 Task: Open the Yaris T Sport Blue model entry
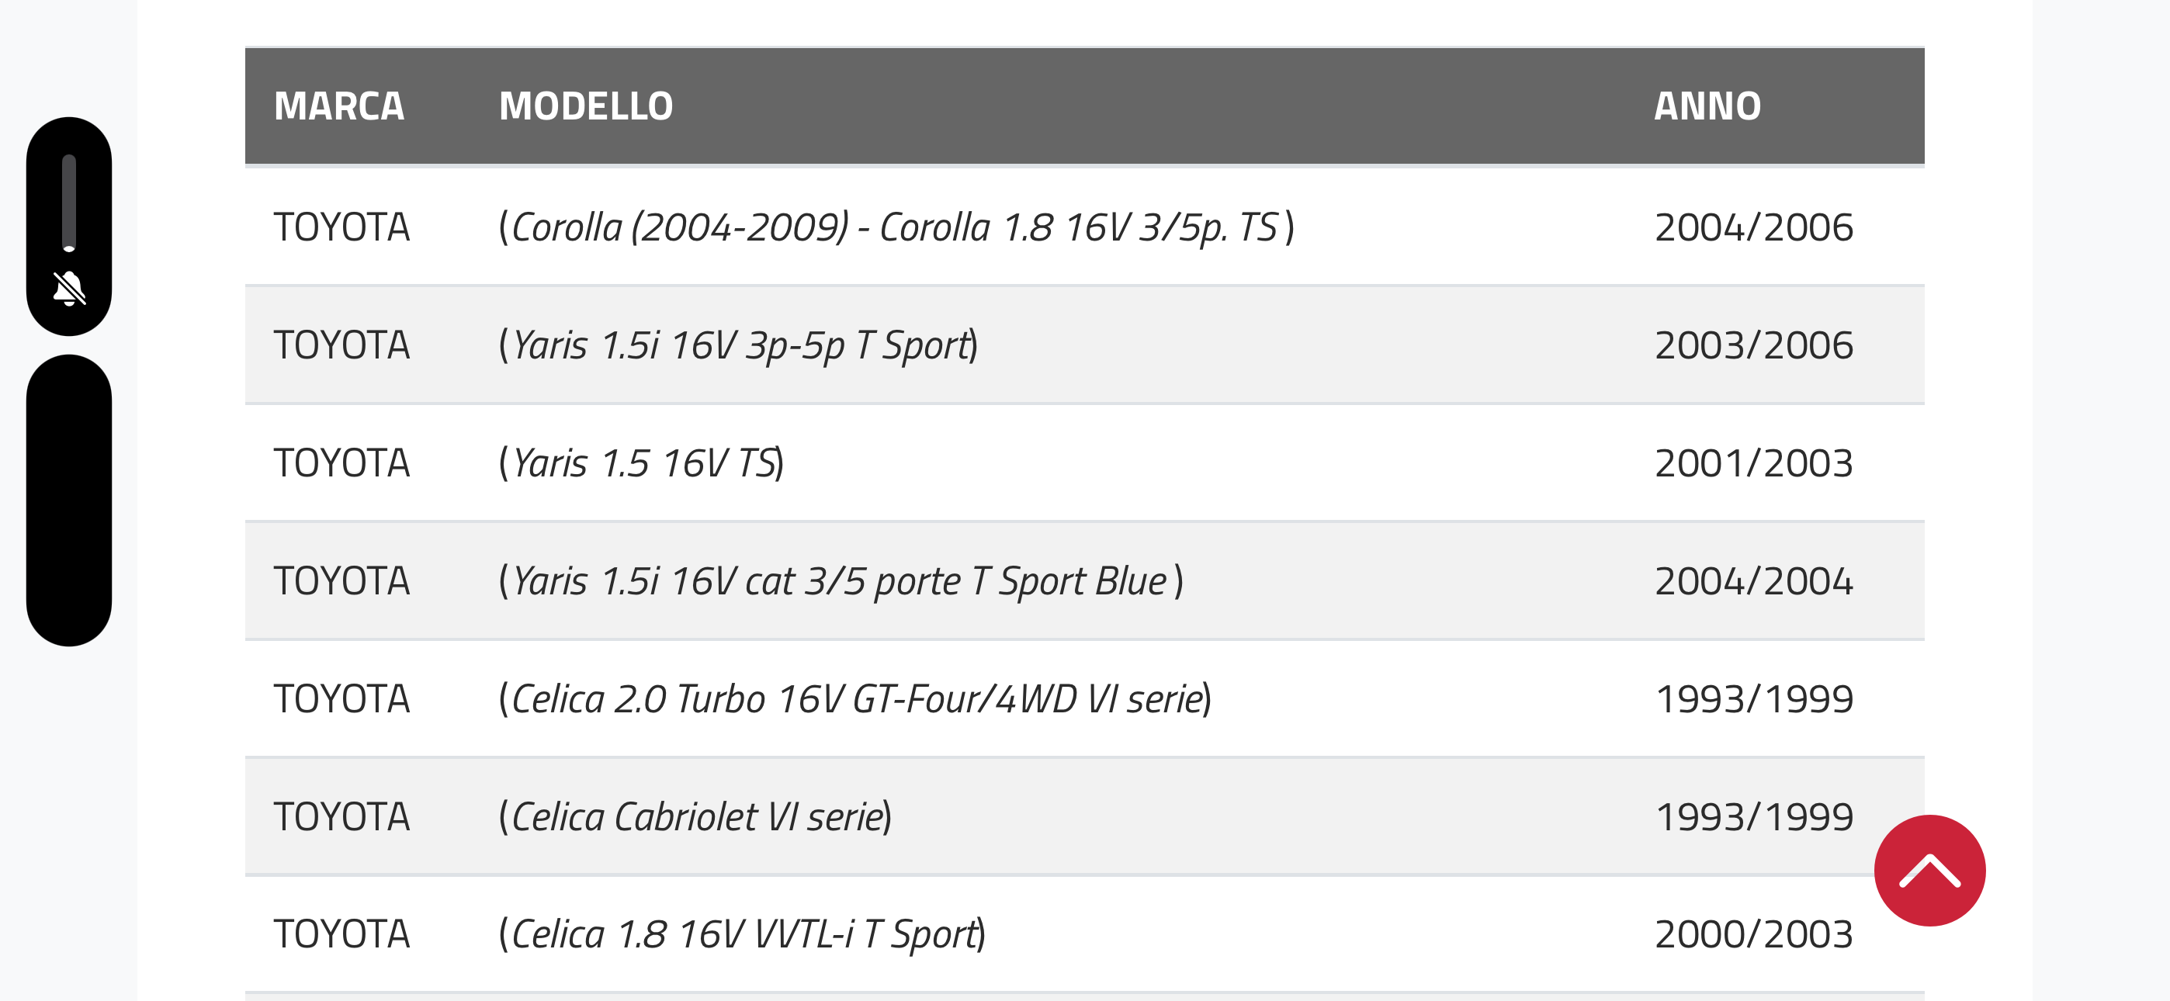(x=841, y=581)
